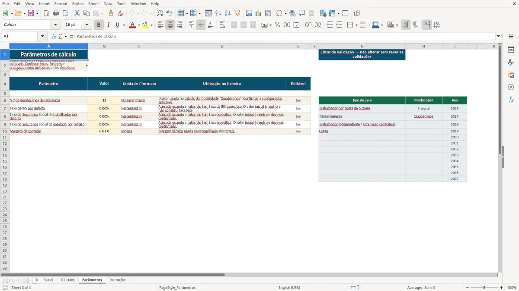Click the Name Box showing A1
The width and height of the screenshot is (519, 291).
click(20, 36)
